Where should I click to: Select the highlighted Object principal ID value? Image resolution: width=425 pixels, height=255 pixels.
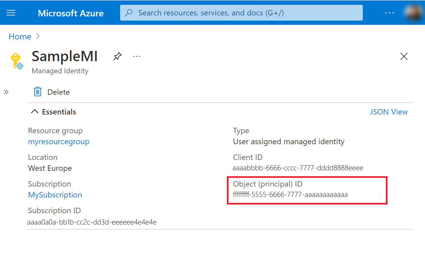click(290, 194)
